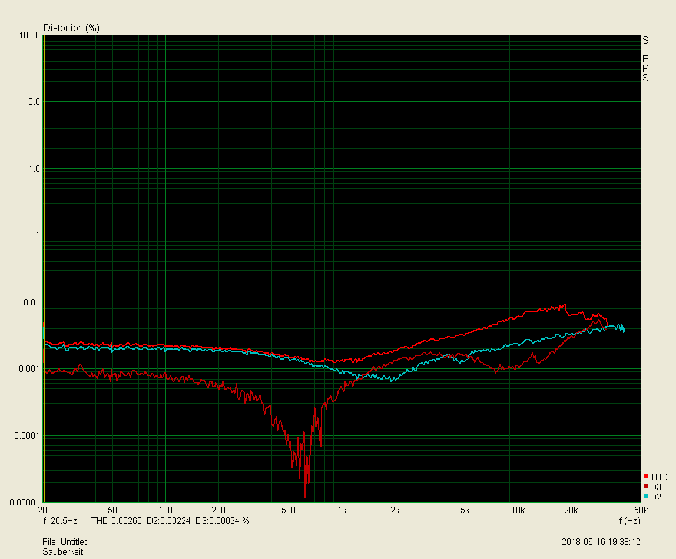Screen dimensions: 676x559
Task: Click the '200' frequency axis label
Action: [218, 510]
